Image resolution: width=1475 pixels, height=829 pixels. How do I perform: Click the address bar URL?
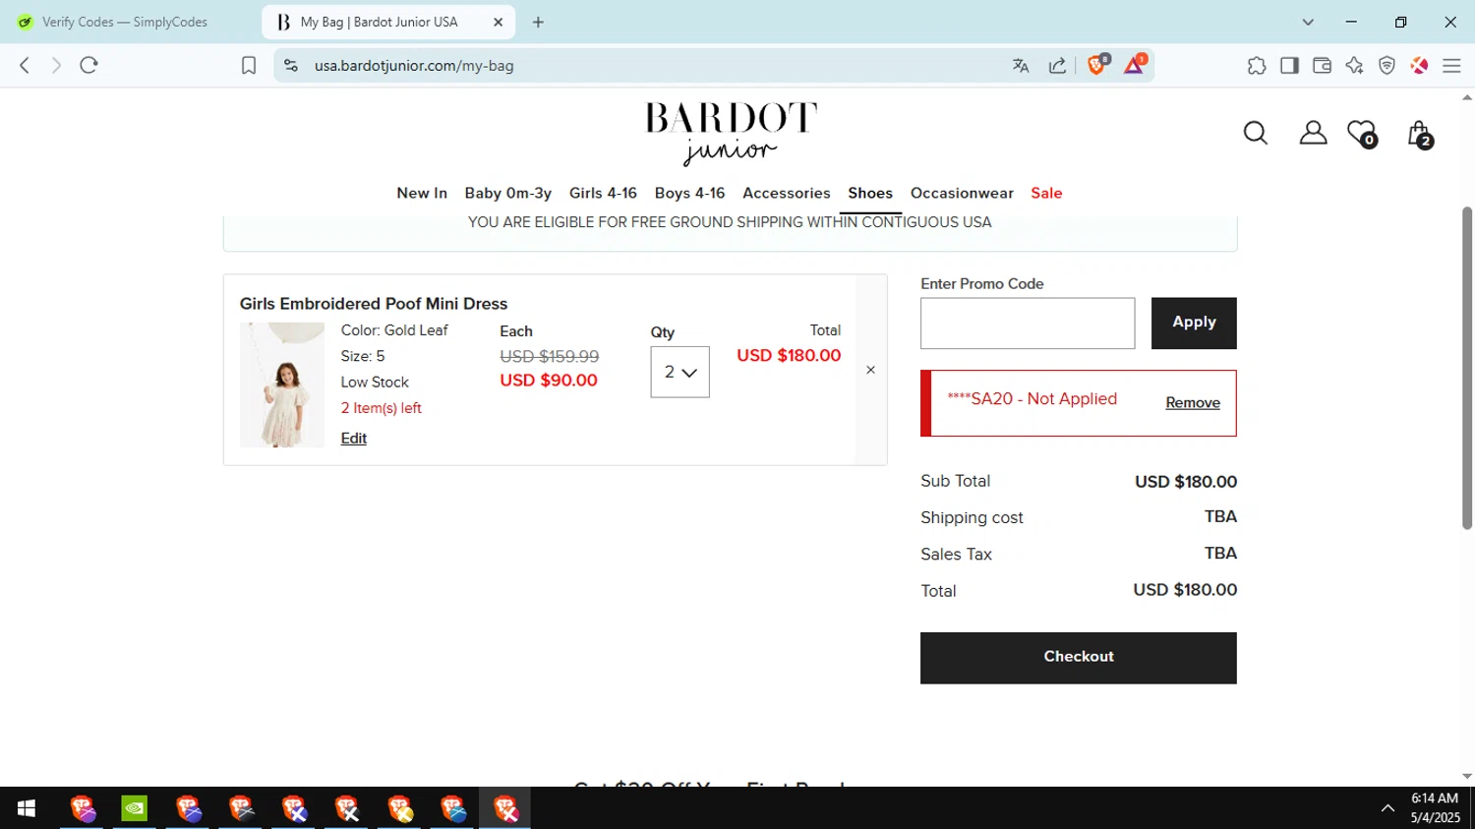414,66
